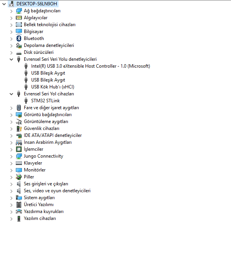Click the Yazdırma kuyrukları printer icon
Screen dimensions: 231x258
point(19,211)
